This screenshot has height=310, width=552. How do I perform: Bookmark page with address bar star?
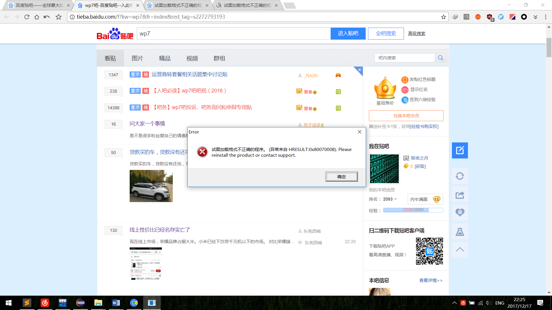(x=443, y=17)
